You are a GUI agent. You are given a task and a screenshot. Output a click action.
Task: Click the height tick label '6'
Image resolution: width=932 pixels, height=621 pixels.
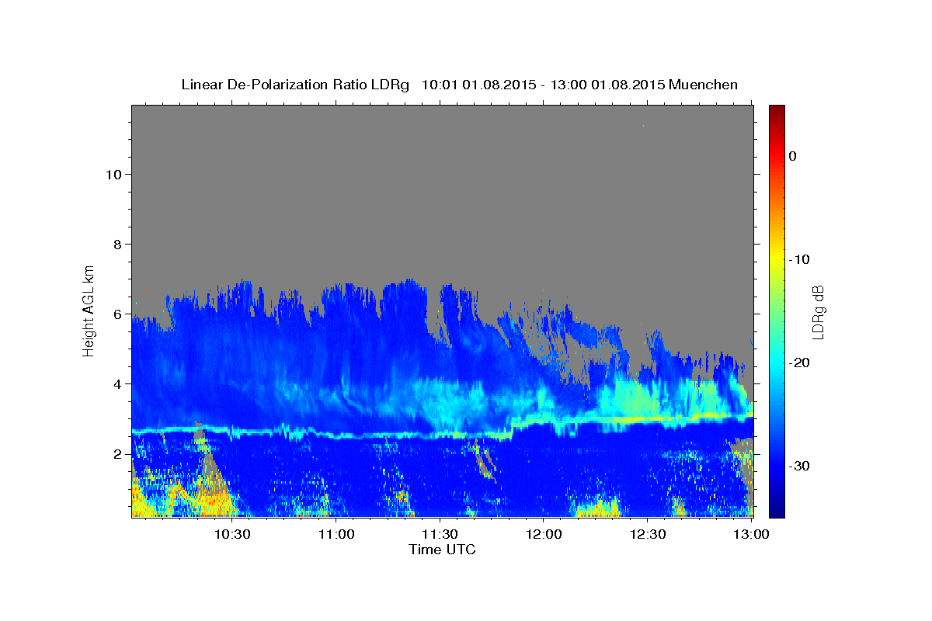pos(117,314)
